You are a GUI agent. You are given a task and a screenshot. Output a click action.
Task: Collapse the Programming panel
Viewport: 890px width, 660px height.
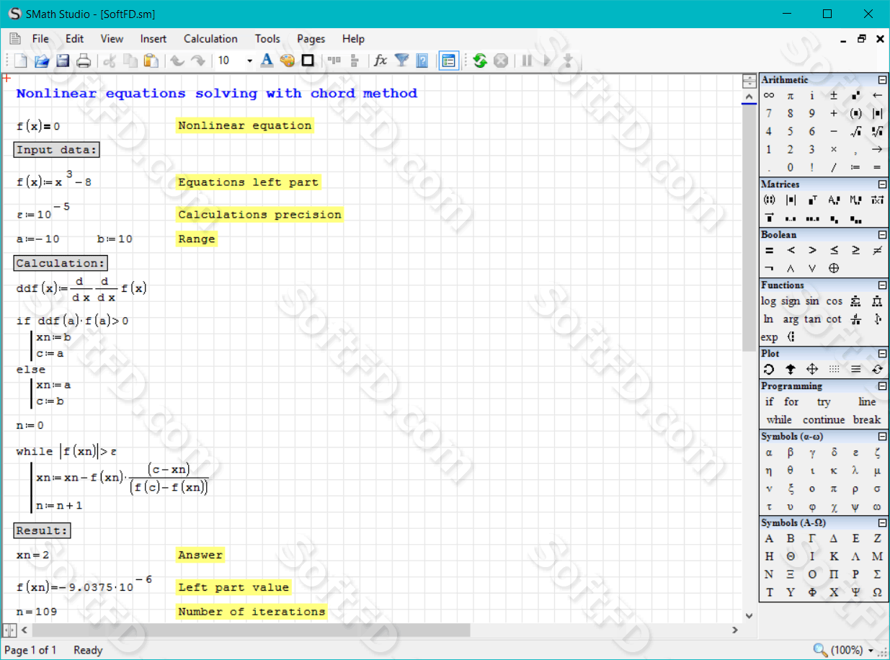click(882, 386)
